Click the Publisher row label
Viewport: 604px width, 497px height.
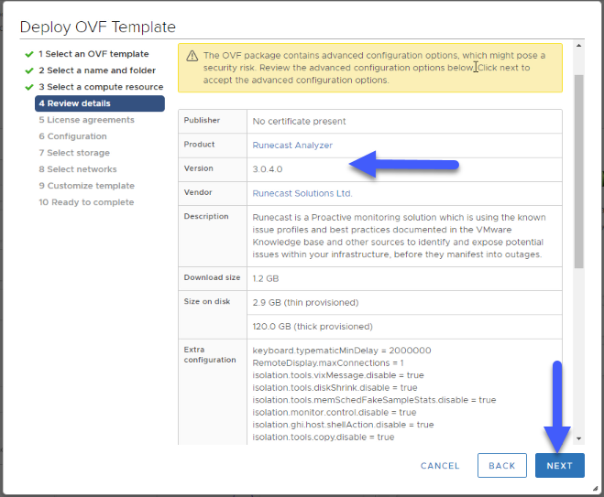click(x=202, y=120)
